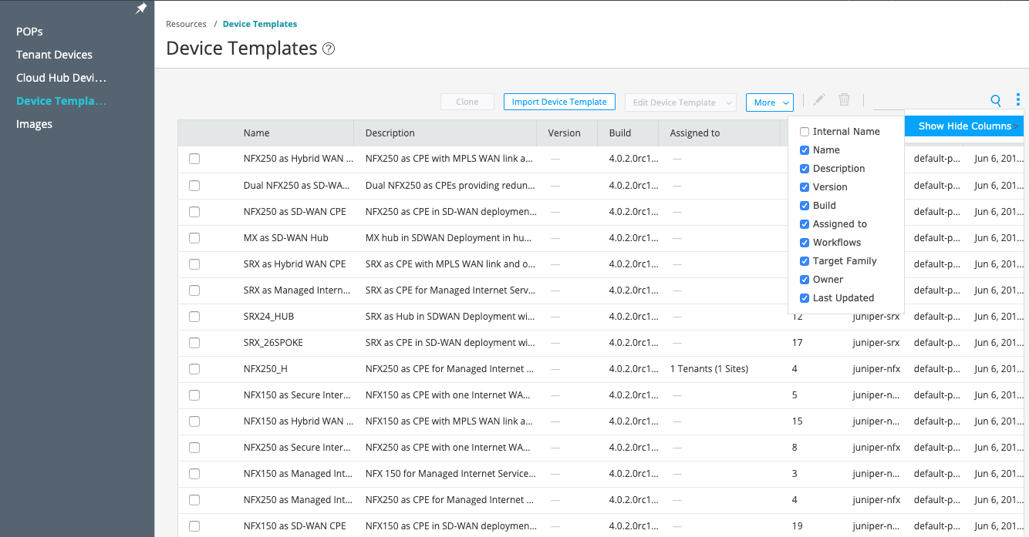The image size is (1029, 537).
Task: Click the help icon beside Device Templates heading
Action: (329, 48)
